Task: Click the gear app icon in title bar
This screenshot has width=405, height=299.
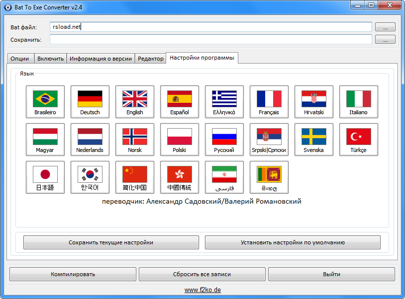Action: point(8,7)
